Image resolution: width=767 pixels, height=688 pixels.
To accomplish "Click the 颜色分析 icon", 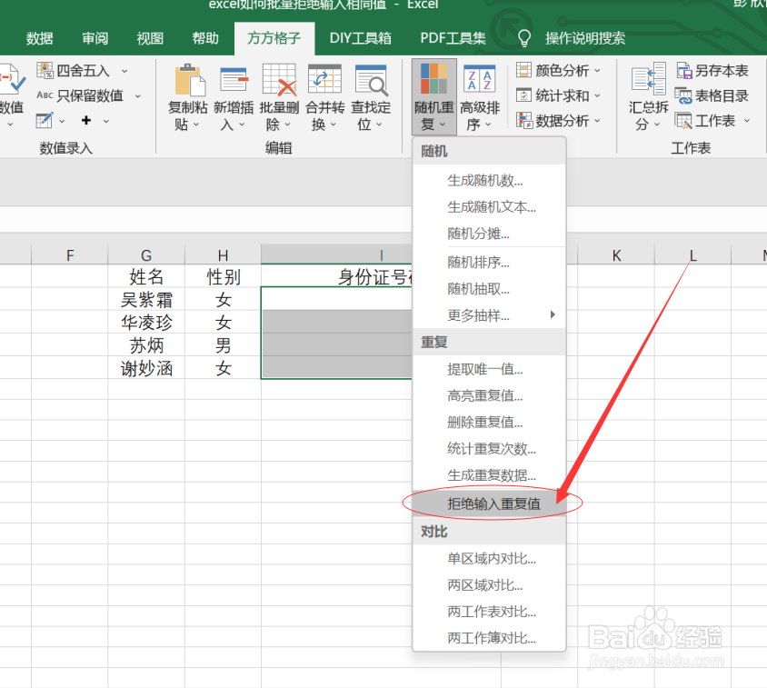I will click(x=523, y=70).
